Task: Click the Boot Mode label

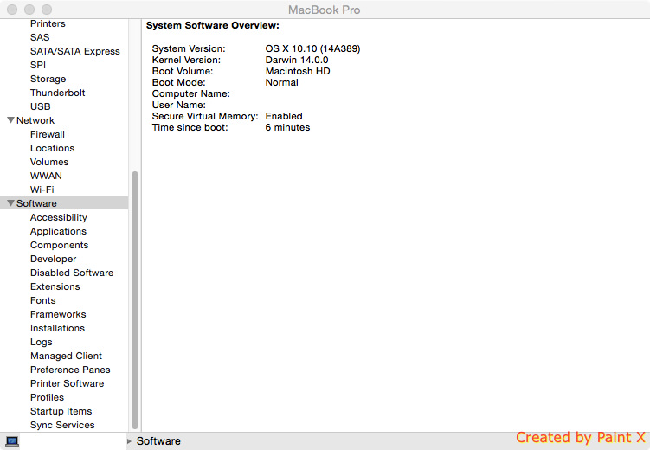Action: pos(178,82)
